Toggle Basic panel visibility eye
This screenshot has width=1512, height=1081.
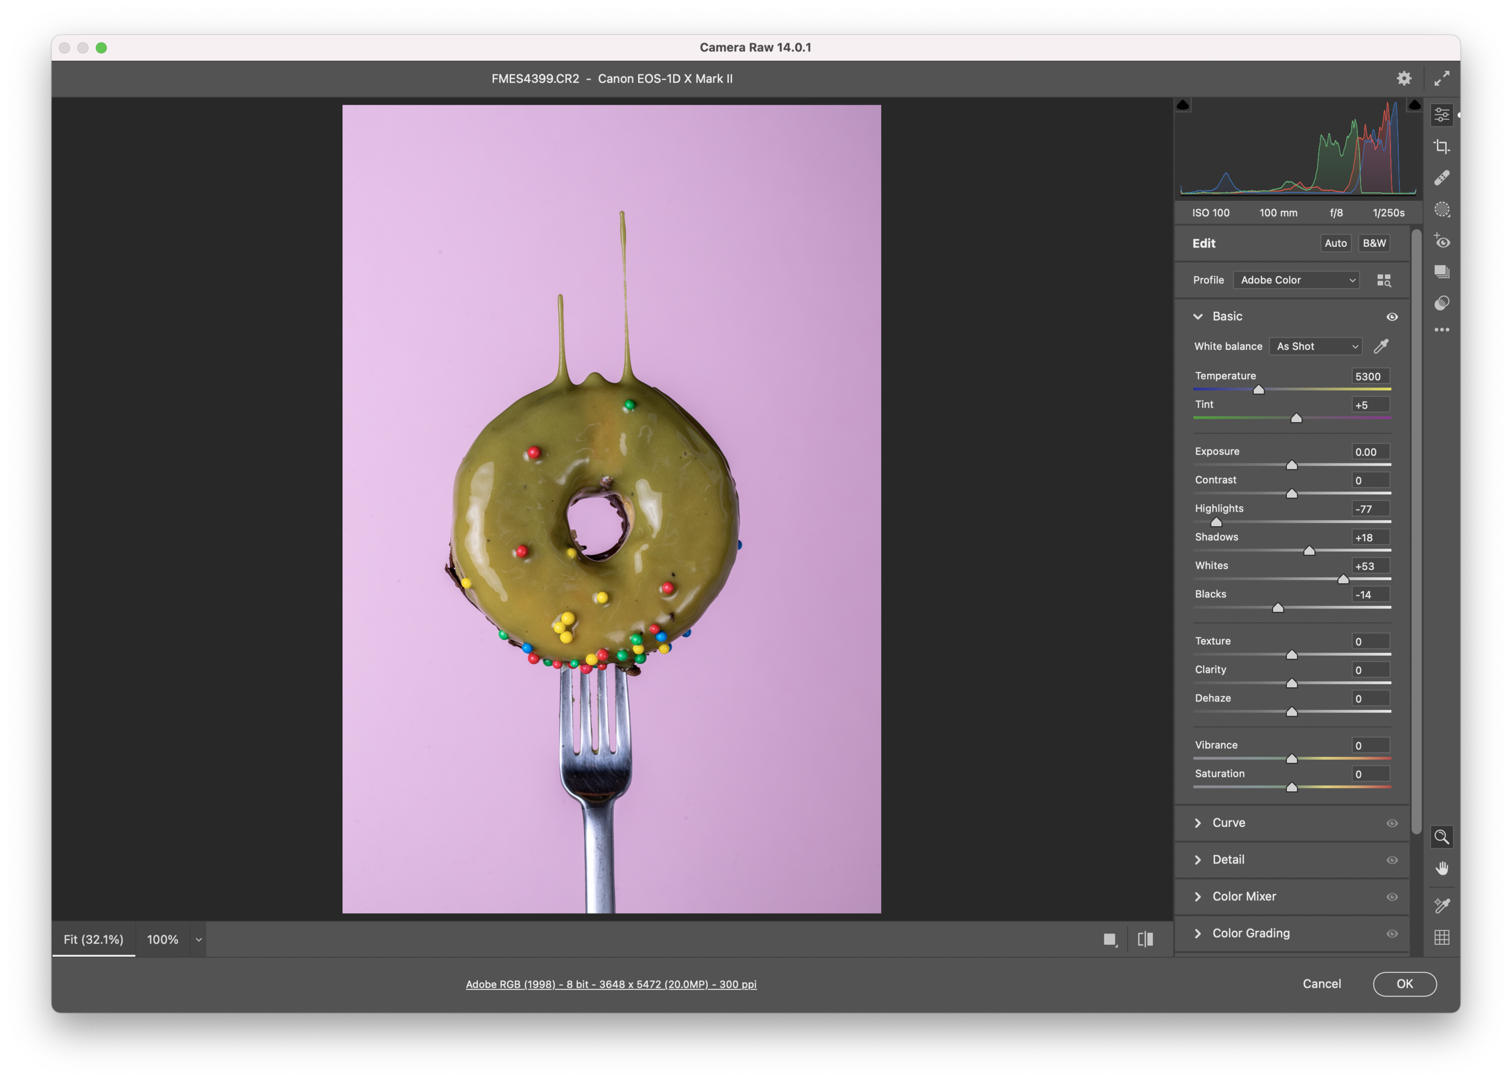tap(1392, 317)
